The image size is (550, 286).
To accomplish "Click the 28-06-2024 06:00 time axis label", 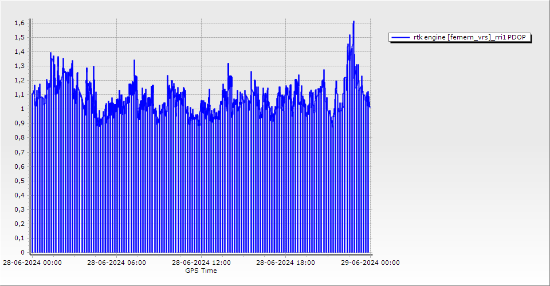I will tap(116, 263).
